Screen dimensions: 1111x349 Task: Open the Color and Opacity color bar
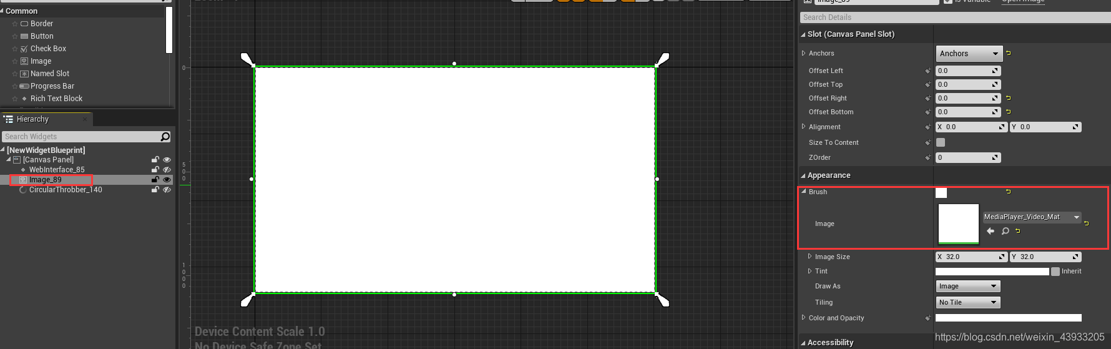click(1008, 318)
